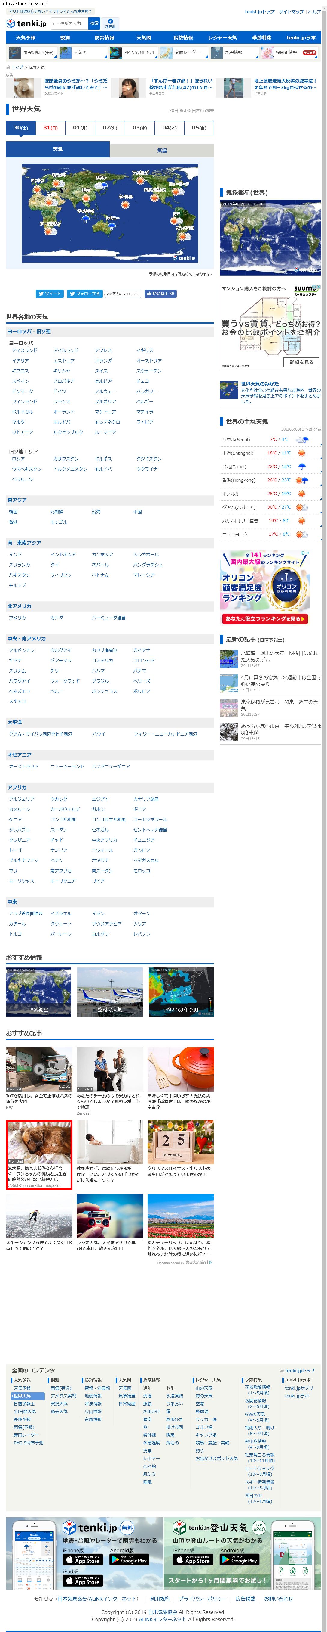Viewport: 327px width, 1632px height.
Task: Open the 空港の天気 recommended thumbnail
Action: [110, 992]
